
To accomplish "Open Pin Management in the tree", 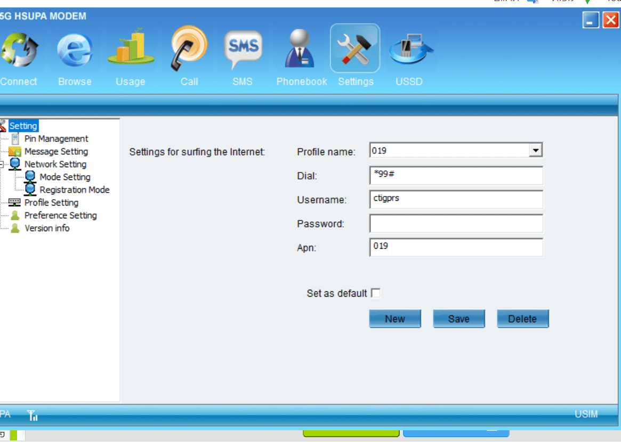I will pos(57,139).
